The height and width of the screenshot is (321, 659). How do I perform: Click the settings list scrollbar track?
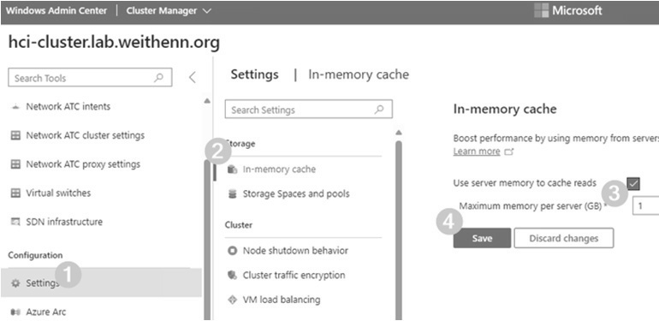click(399, 230)
